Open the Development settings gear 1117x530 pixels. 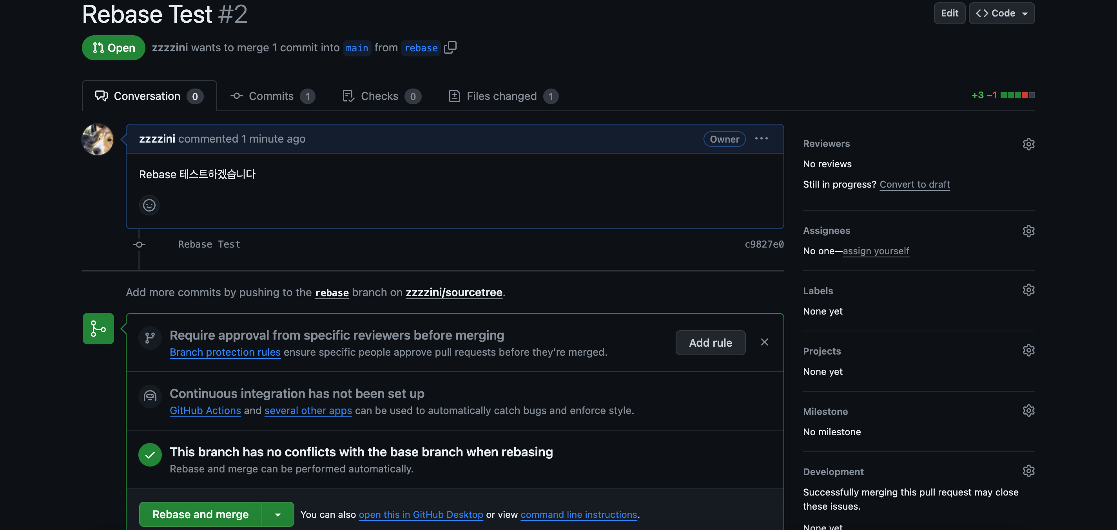pyautogui.click(x=1028, y=470)
